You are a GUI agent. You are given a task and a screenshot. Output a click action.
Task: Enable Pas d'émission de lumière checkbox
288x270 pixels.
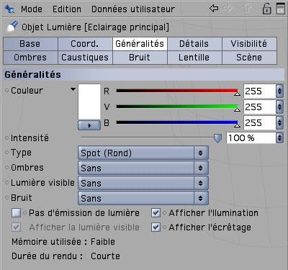(17, 213)
